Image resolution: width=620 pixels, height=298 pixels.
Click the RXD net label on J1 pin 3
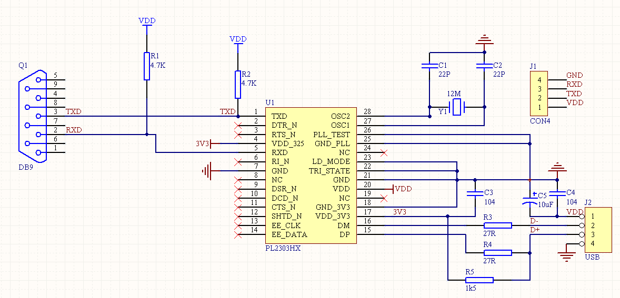click(x=575, y=84)
